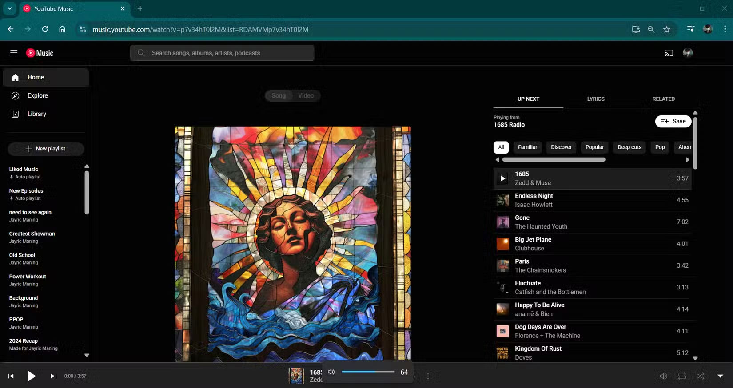Toggle the repeat mode
The image size is (733, 388).
click(x=681, y=376)
